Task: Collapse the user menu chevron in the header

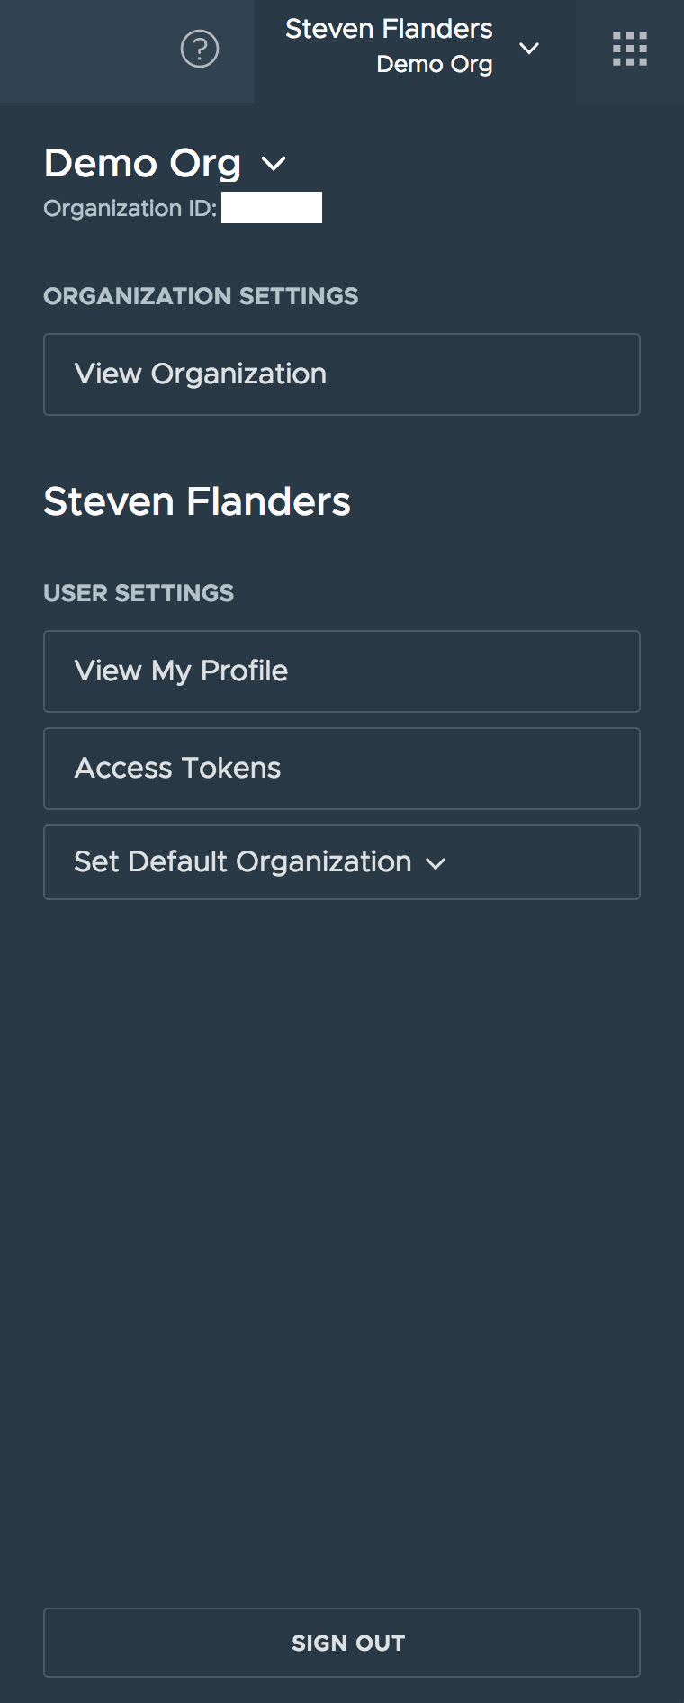Action: (529, 49)
